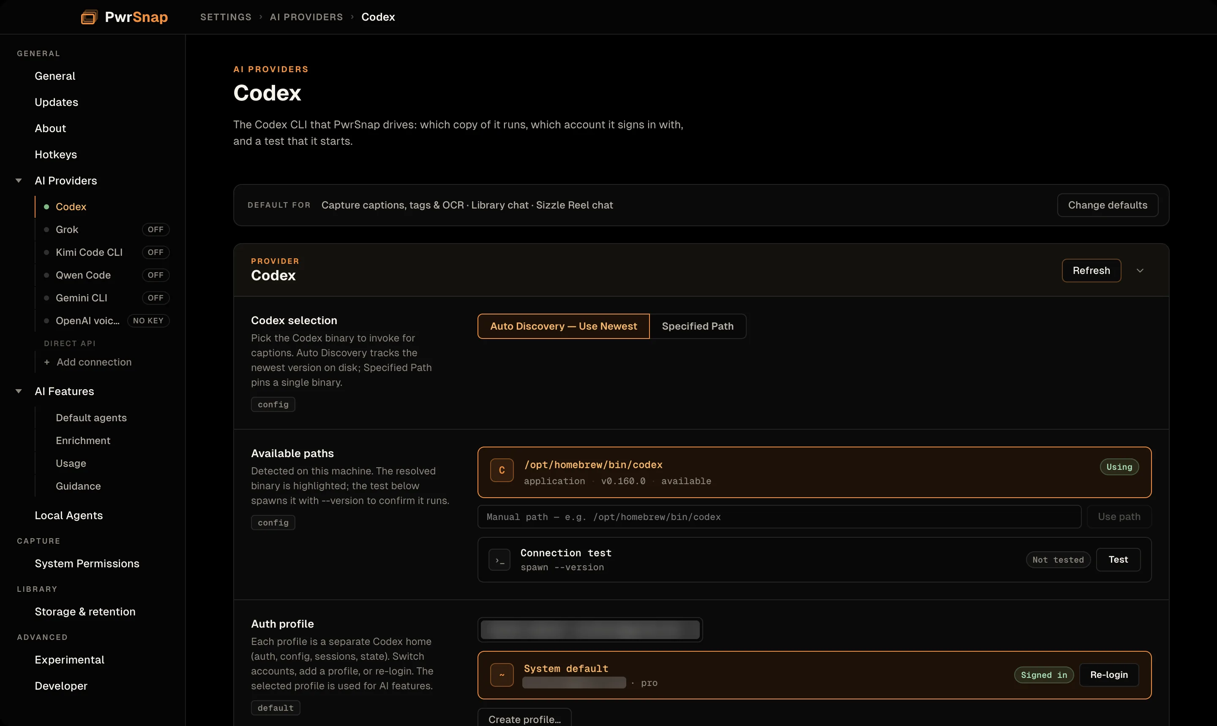
Task: Open Kimi Code CLI provider
Action: click(89, 252)
